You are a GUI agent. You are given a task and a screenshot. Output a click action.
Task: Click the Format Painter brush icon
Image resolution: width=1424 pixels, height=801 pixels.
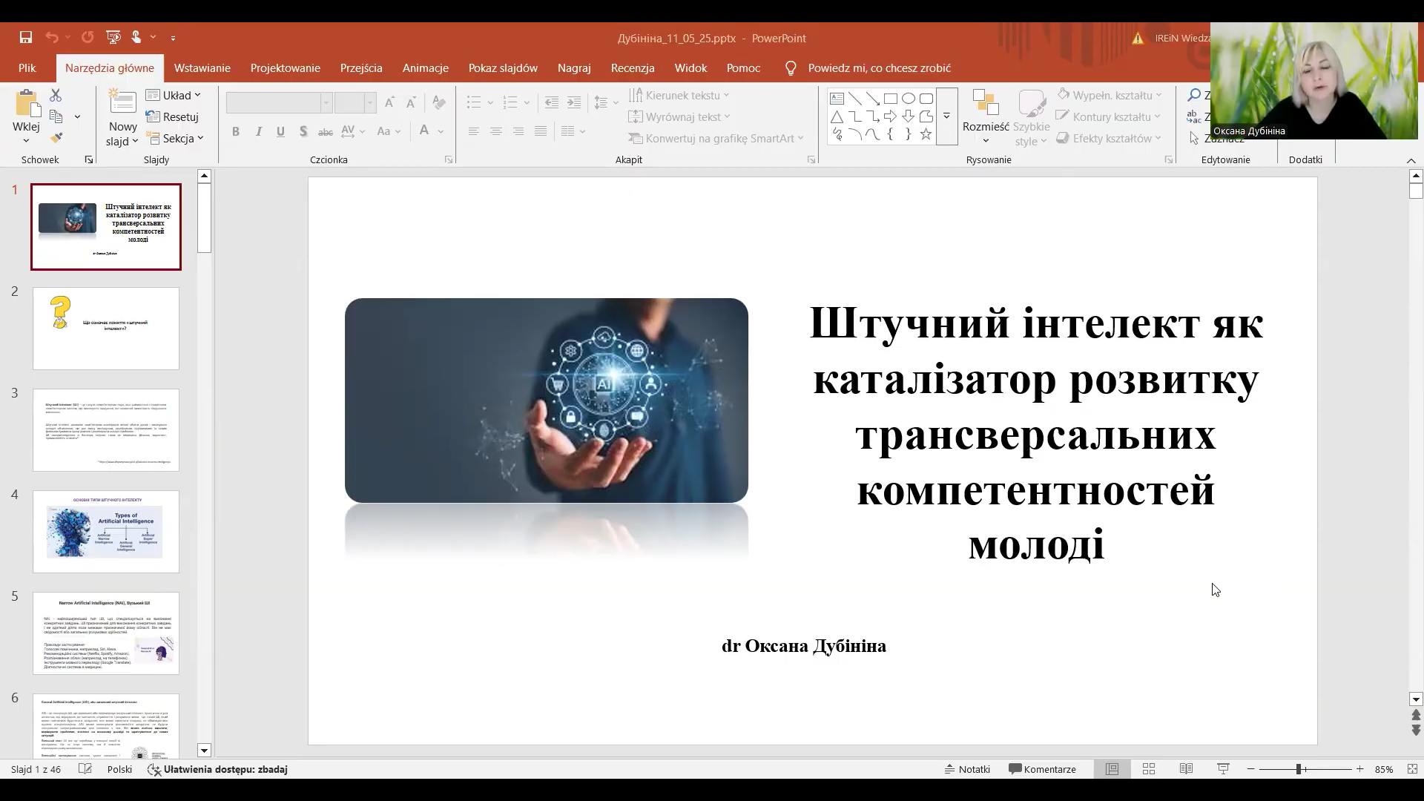click(56, 138)
